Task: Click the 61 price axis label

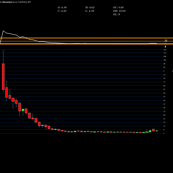Action: pos(164,89)
